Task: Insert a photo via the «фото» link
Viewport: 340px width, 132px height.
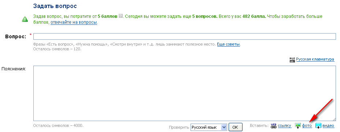Action: click(x=307, y=126)
